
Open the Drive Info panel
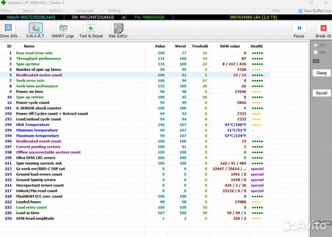(x=9, y=30)
